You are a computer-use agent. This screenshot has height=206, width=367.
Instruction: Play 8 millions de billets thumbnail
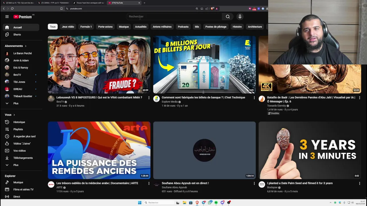[204, 65]
